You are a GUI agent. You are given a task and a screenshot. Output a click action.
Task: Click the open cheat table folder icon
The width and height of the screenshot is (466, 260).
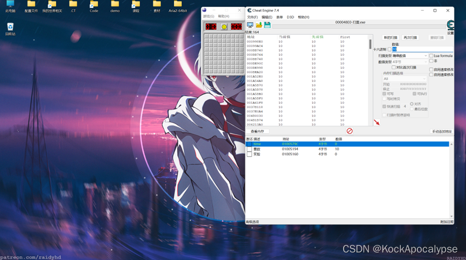(259, 25)
